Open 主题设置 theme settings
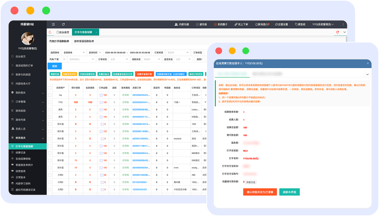Image resolution: width=379 pixels, height=216 pixels. (x=281, y=25)
